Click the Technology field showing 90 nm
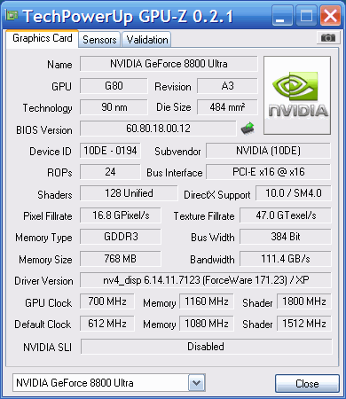 [x=114, y=107]
